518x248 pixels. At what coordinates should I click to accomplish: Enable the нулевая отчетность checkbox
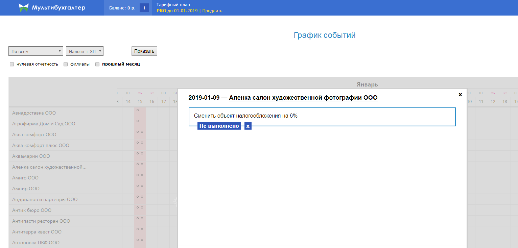click(x=12, y=64)
